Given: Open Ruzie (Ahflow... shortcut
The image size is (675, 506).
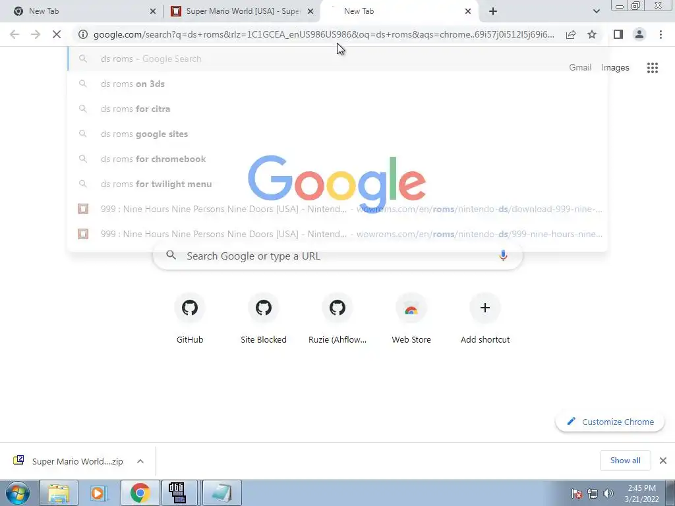Looking at the screenshot, I should (x=337, y=319).
